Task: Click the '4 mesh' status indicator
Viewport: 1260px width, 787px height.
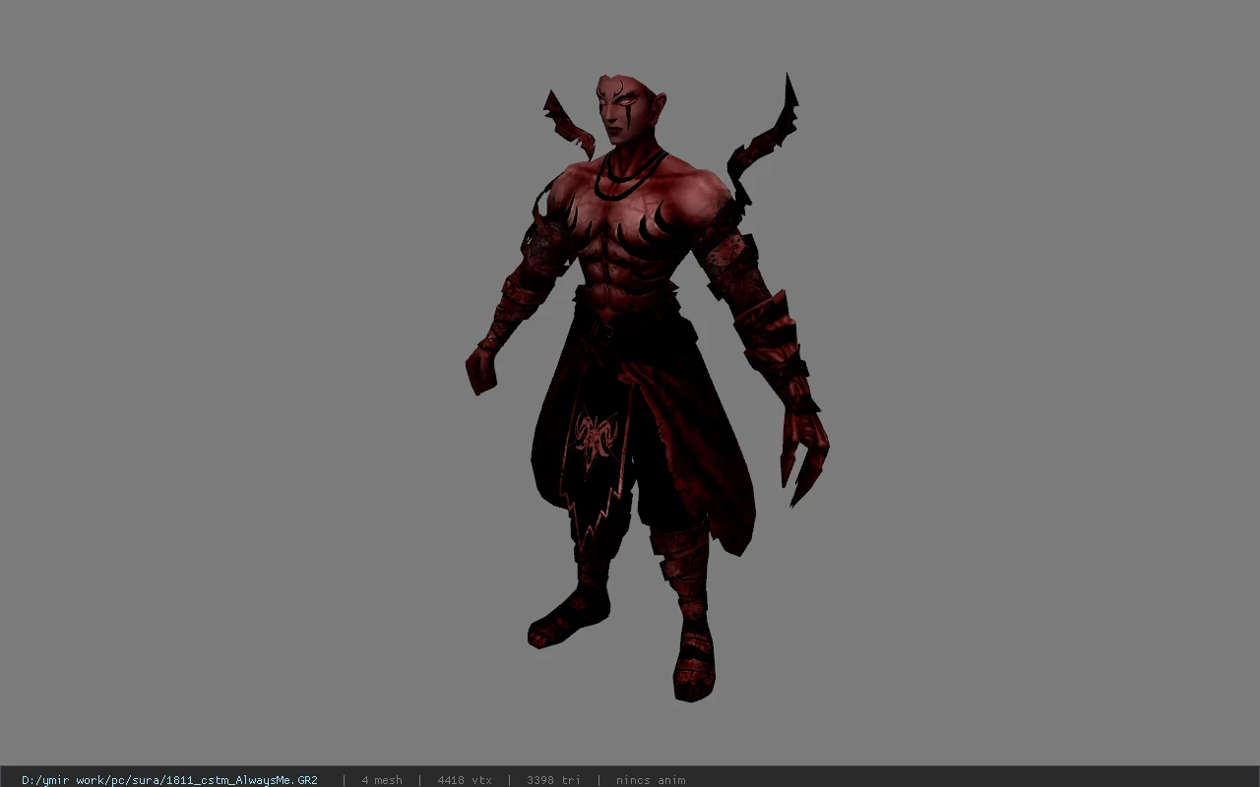Action: 382,780
